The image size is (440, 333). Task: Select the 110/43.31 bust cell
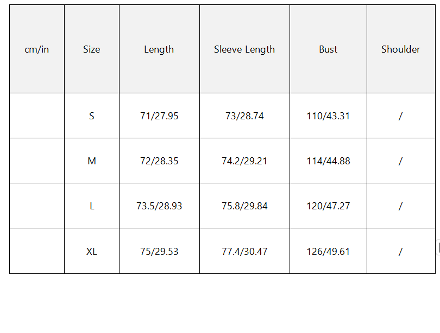tap(328, 116)
